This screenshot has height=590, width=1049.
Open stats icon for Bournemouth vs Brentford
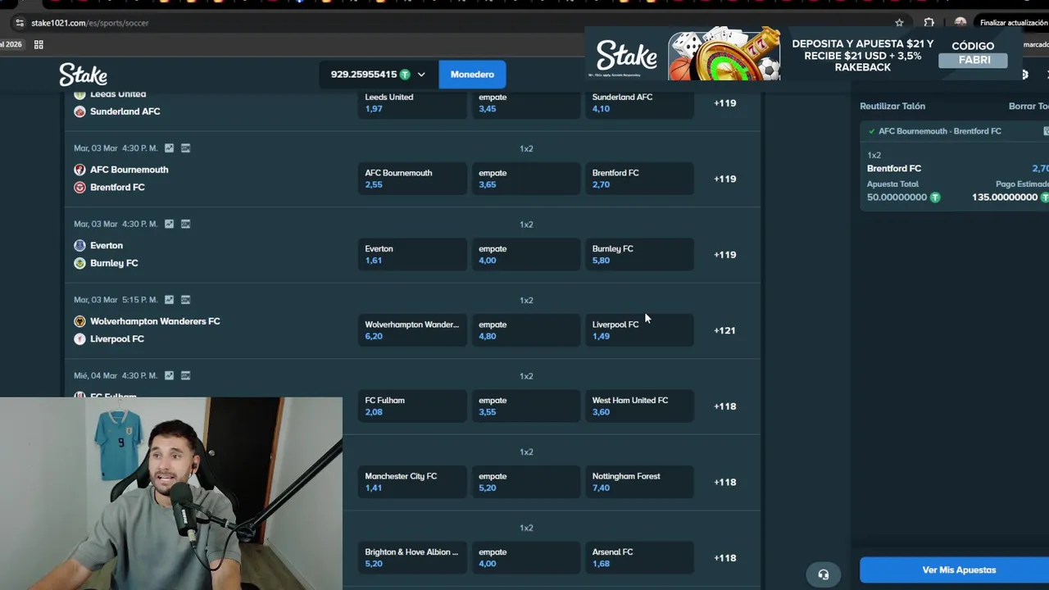pos(169,148)
